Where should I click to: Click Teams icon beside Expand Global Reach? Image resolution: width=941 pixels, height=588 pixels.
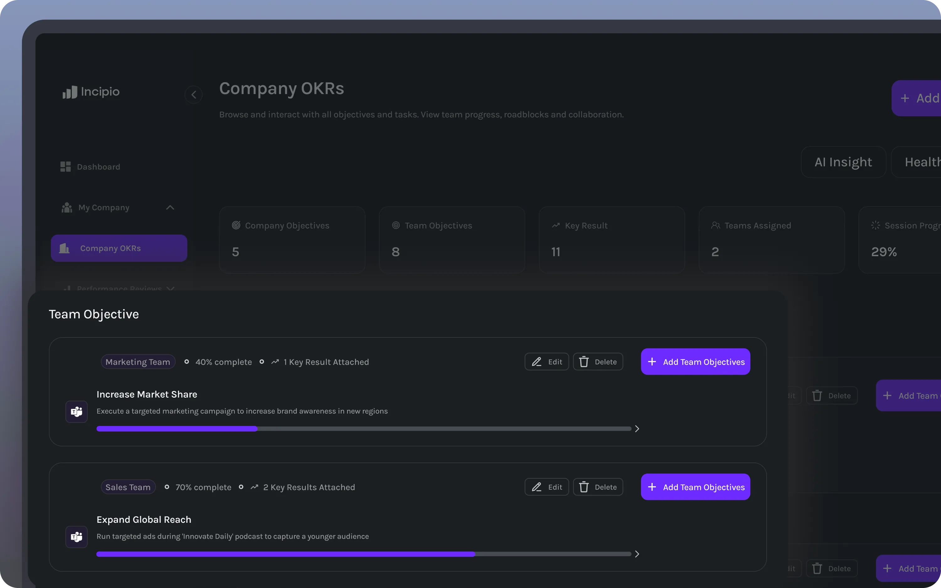[x=77, y=537]
